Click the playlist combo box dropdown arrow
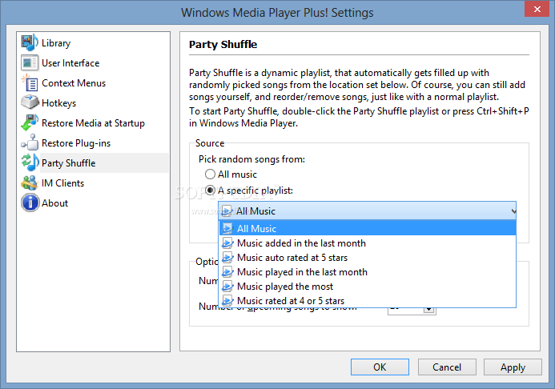Image resolution: width=555 pixels, height=389 pixels. tap(513, 211)
